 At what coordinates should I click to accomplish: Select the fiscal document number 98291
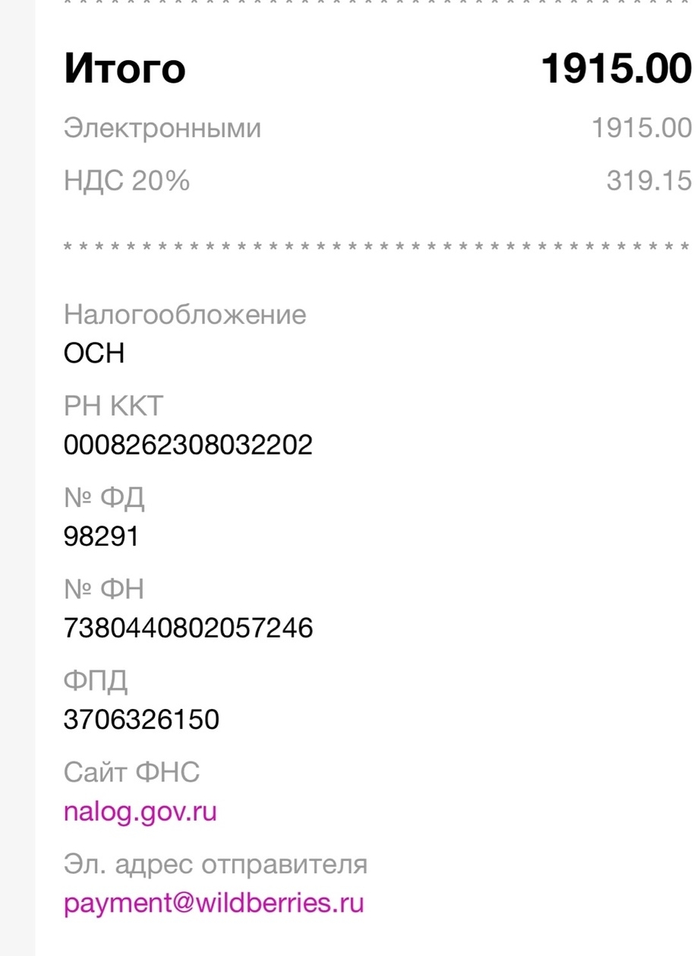(102, 537)
